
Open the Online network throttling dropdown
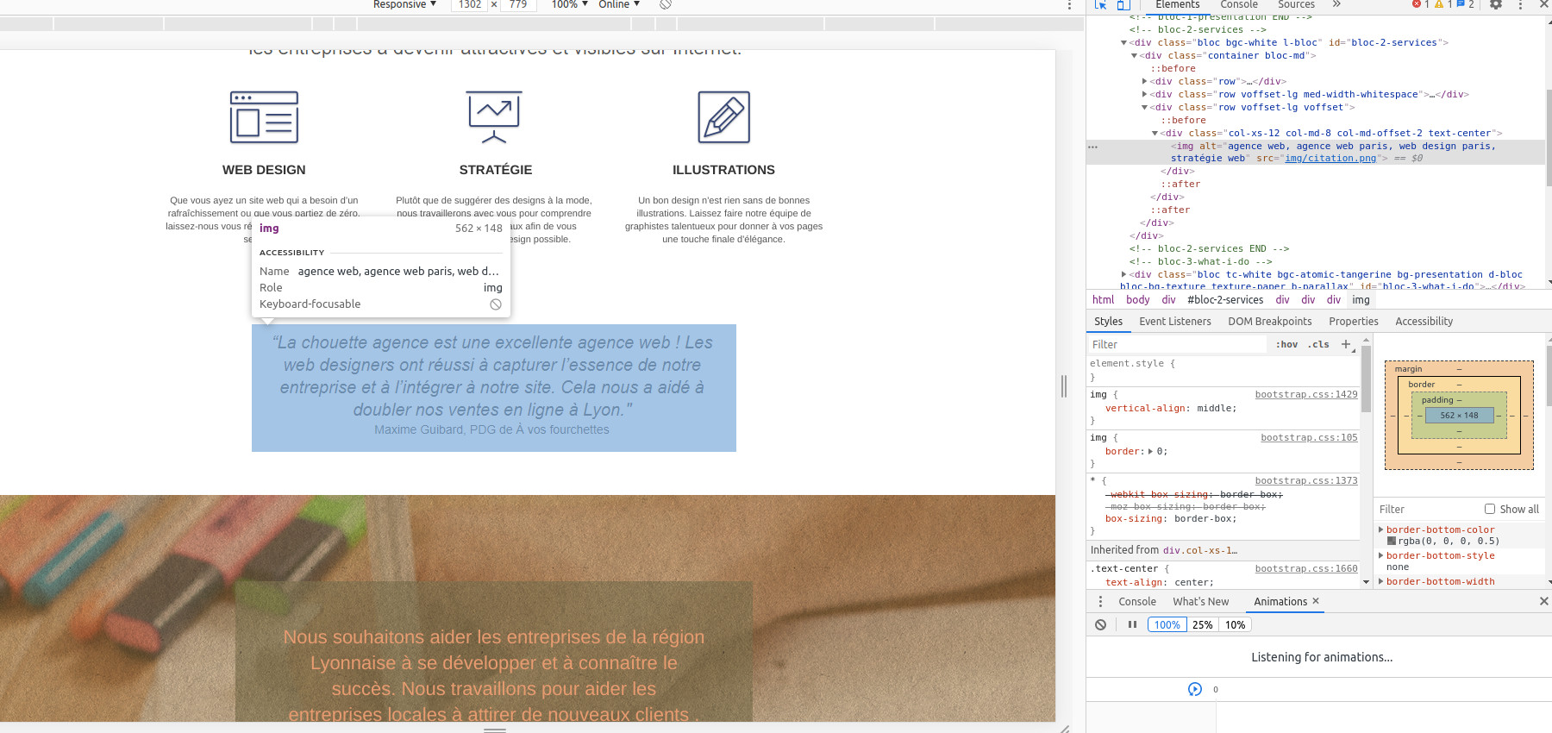pyautogui.click(x=619, y=4)
